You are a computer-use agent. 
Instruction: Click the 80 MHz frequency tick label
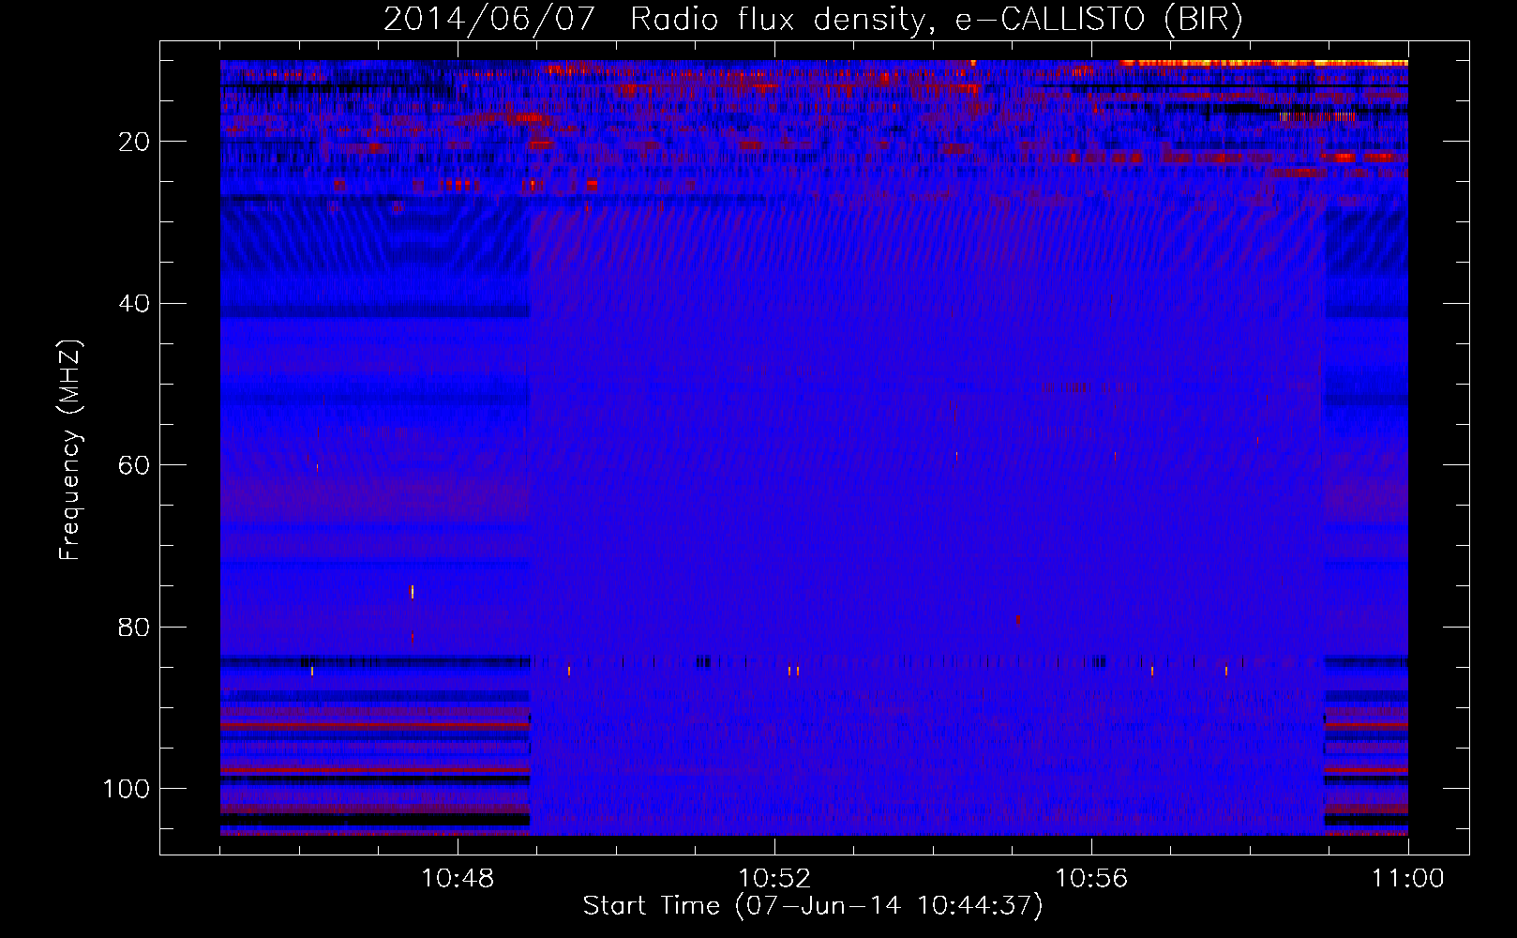click(135, 628)
